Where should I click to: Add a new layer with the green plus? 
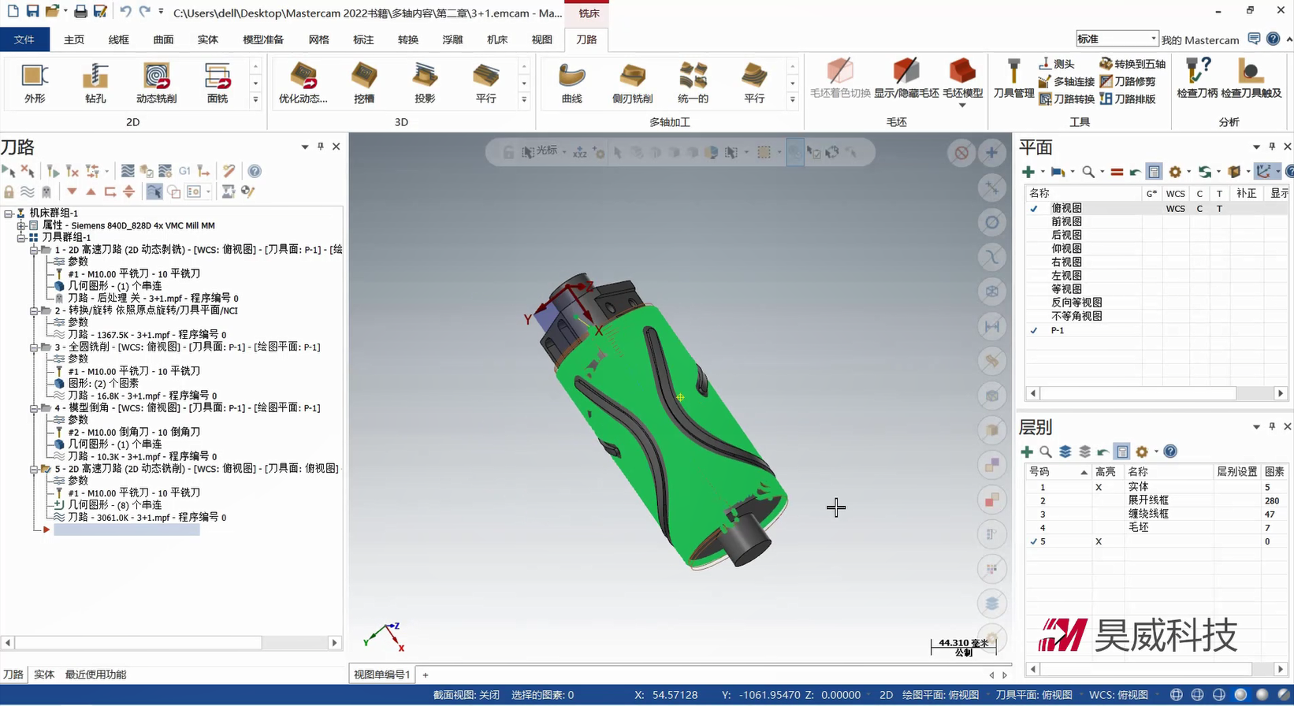(x=1027, y=451)
